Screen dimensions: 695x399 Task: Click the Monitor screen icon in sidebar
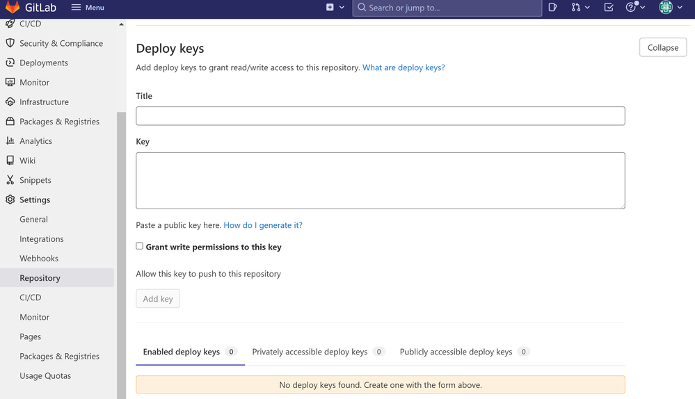10,82
